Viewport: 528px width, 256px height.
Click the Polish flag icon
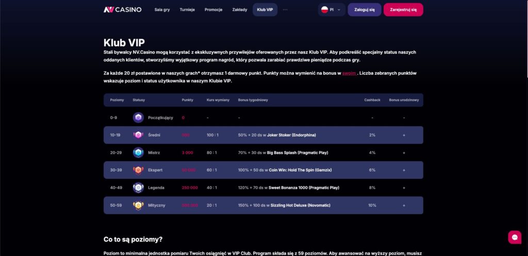coord(325,10)
